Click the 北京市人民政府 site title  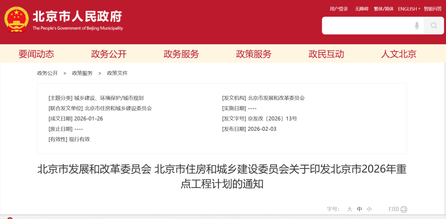click(77, 16)
